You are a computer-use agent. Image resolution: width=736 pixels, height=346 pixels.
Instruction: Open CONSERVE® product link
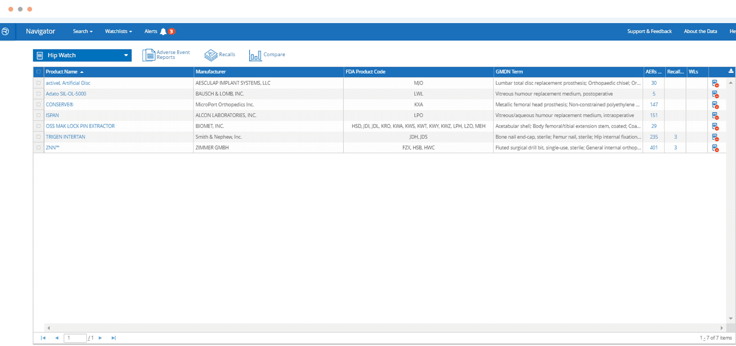(59, 104)
